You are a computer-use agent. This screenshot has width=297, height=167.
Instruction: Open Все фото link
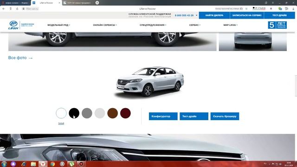click(x=20, y=58)
